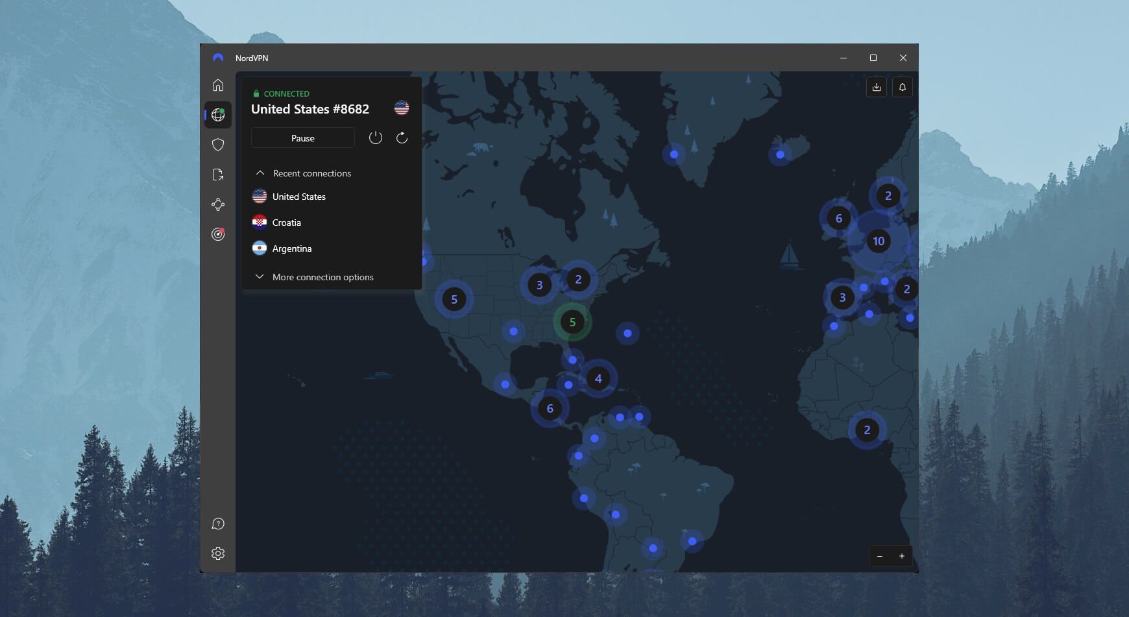Open the notifications bell icon
This screenshot has height=617, width=1129.
pos(903,87)
